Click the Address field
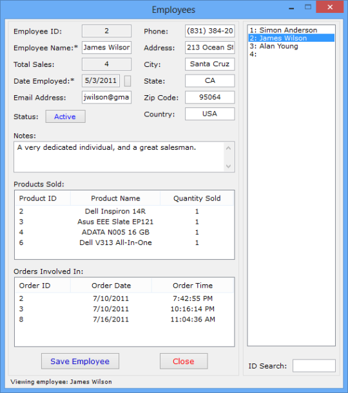The image size is (348, 393). point(210,48)
